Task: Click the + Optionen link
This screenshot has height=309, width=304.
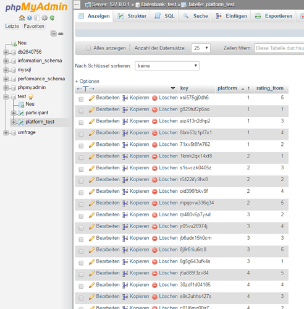Action: (x=87, y=81)
